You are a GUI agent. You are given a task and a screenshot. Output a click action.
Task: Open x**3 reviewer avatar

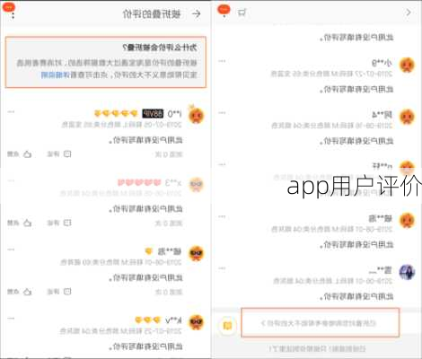point(197,185)
